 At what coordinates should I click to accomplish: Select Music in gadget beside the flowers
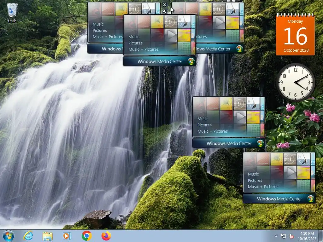[203, 118]
